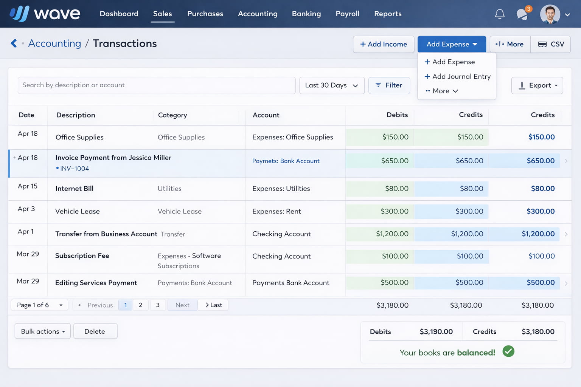Image resolution: width=581 pixels, height=387 pixels.
Task: Expand the Bulk actions dropdown
Action: coord(43,331)
